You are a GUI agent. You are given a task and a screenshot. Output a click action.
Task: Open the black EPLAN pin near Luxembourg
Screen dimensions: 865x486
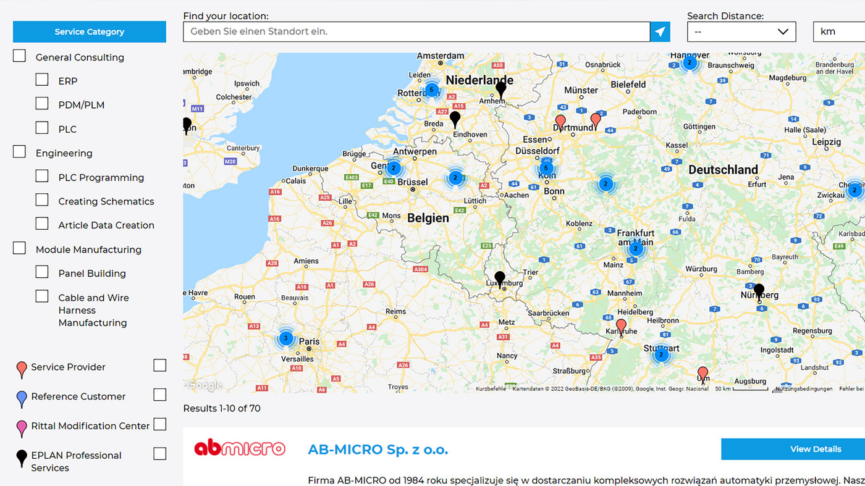pos(500,279)
